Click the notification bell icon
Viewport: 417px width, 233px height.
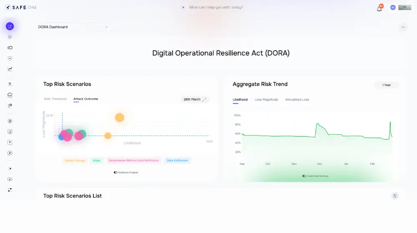(379, 8)
